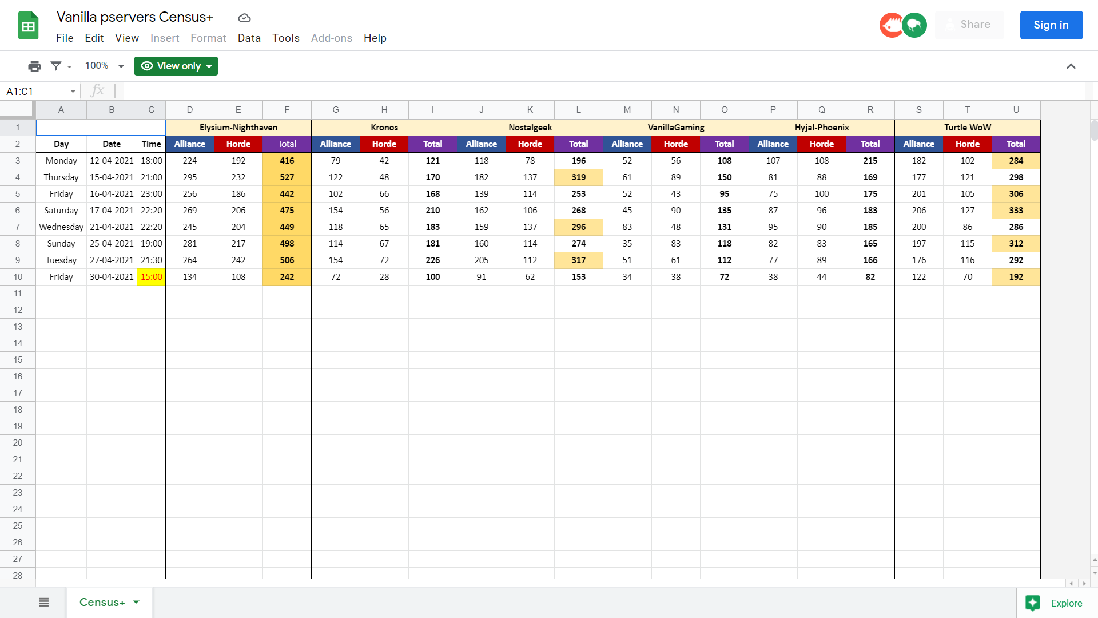This screenshot has width=1098, height=618.
Task: Open the View only mode dropdown
Action: [x=176, y=66]
